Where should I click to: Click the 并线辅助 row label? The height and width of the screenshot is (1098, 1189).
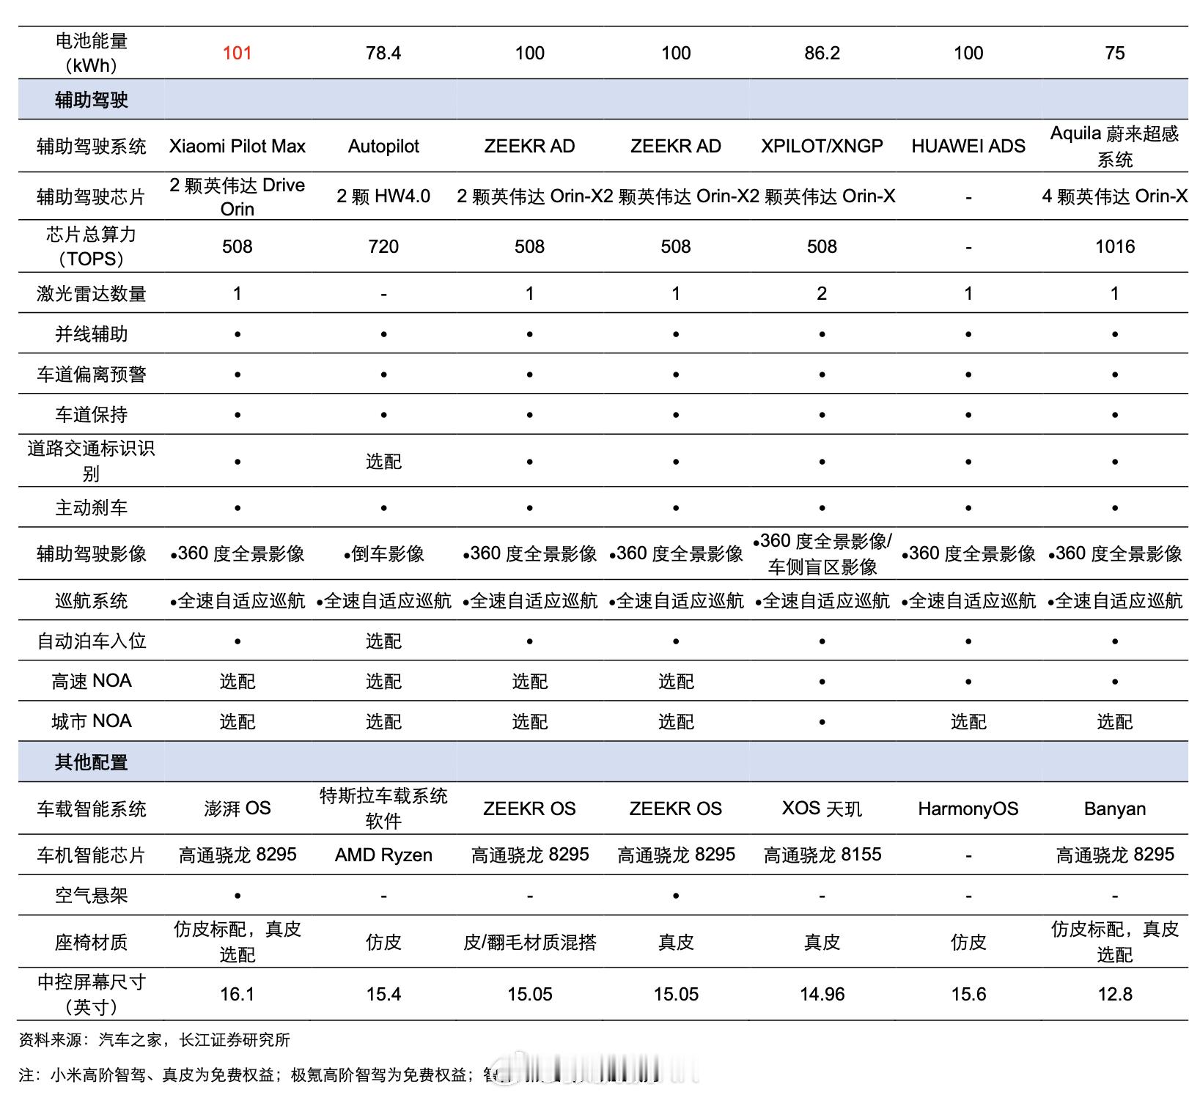(92, 334)
